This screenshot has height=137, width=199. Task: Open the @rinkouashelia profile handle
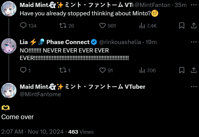pos(121,42)
